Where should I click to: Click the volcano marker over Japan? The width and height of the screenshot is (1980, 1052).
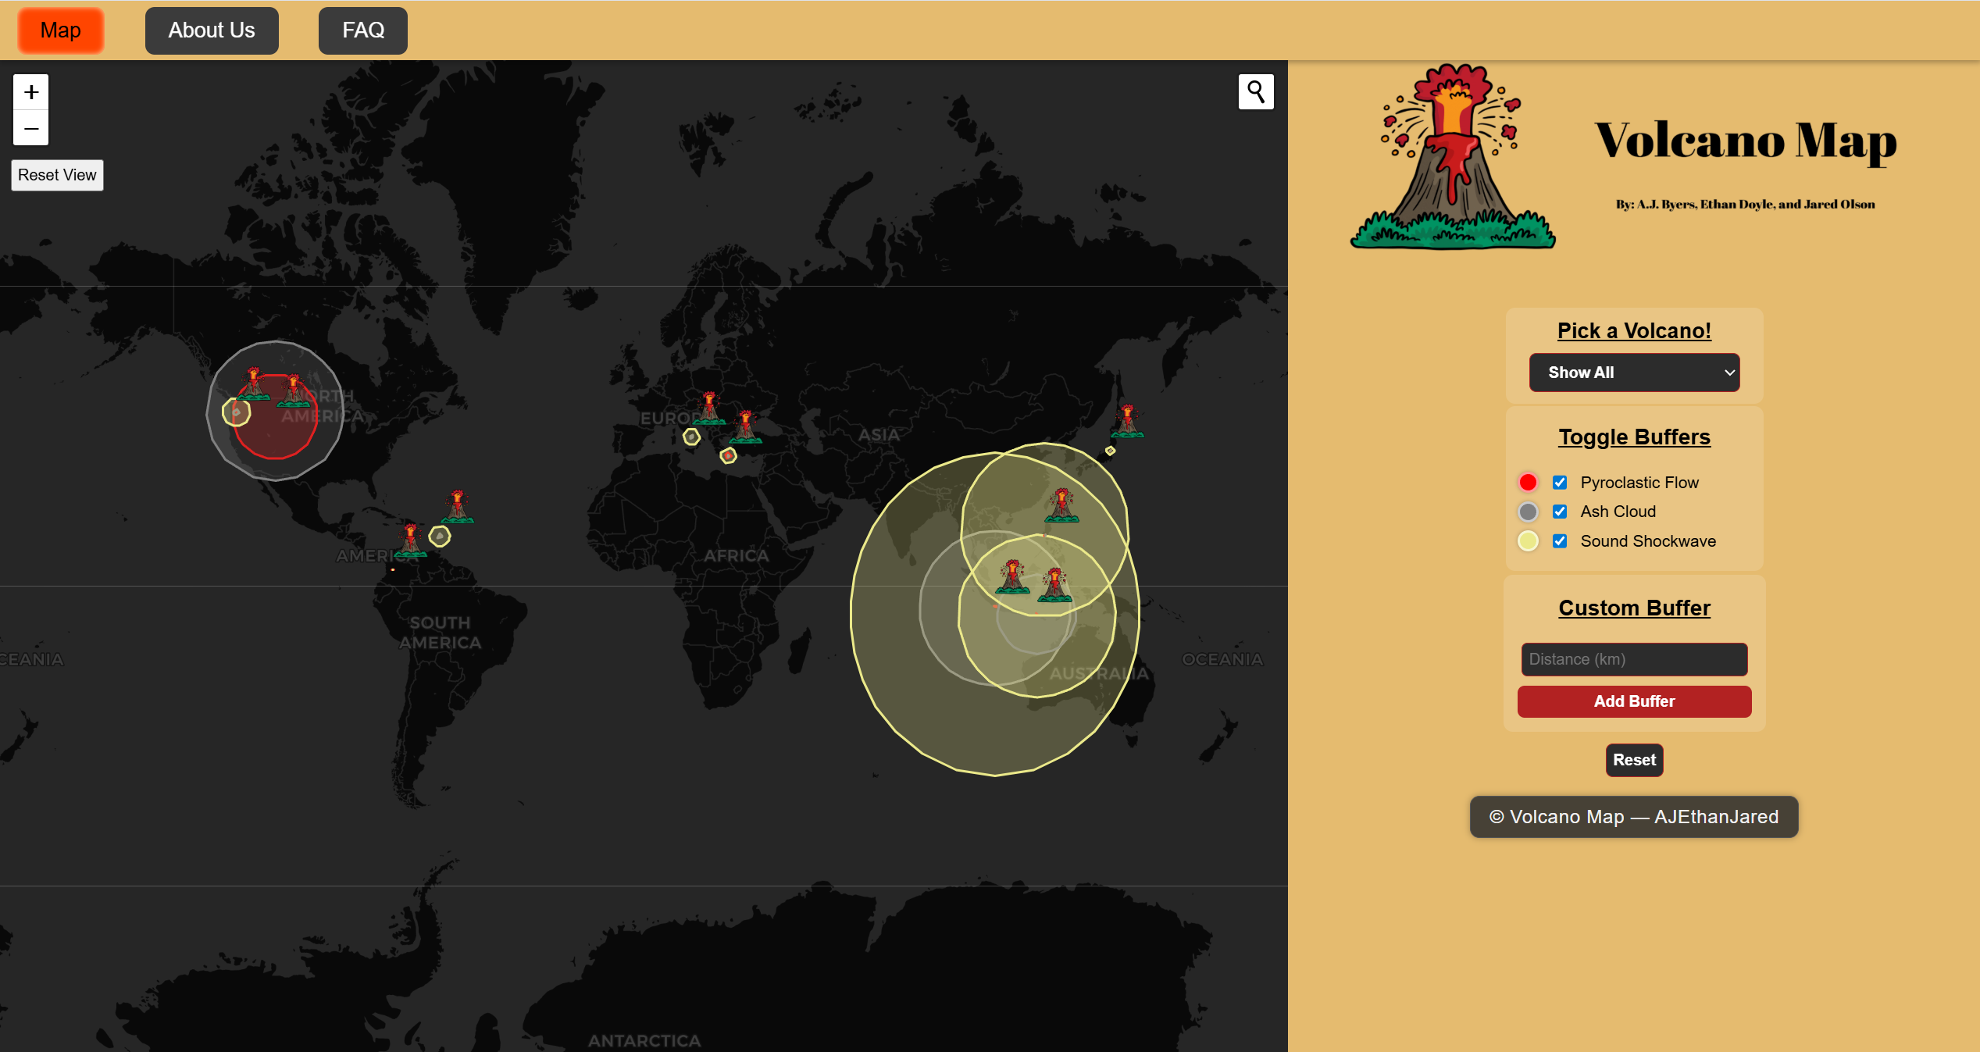[1127, 421]
